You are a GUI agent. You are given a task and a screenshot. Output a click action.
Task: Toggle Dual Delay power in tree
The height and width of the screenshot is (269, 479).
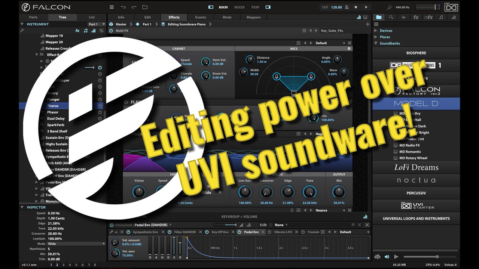coord(100,119)
